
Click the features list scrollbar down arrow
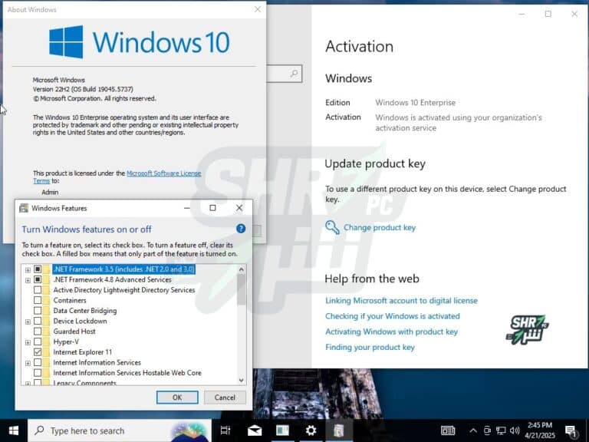242,379
